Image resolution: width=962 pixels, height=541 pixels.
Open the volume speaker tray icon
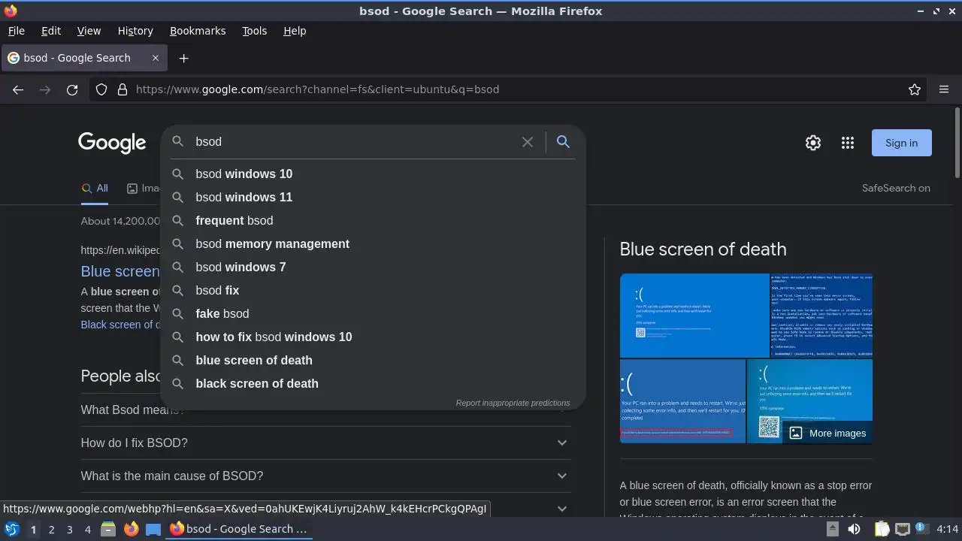[854, 529]
